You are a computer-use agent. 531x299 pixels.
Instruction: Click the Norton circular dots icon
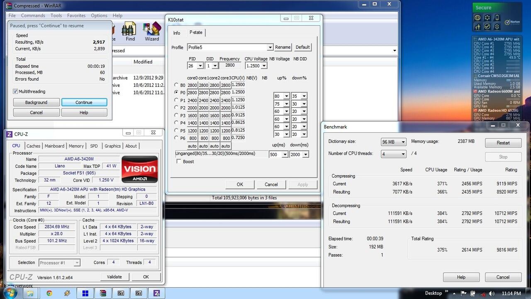click(487, 18)
